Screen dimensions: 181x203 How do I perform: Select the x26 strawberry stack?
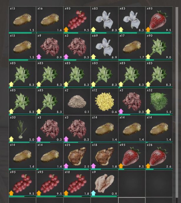(x=159, y=156)
